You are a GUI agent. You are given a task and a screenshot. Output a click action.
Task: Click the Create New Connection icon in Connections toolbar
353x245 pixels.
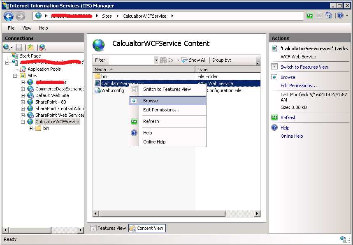pos(7,47)
